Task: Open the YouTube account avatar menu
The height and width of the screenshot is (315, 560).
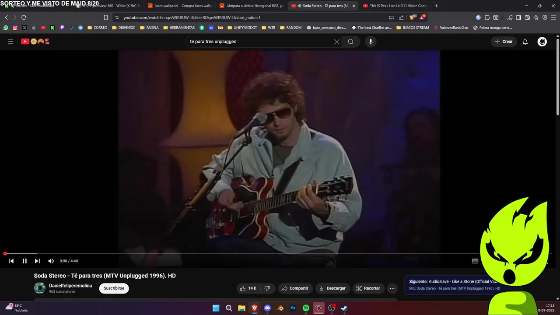Action: pyautogui.click(x=542, y=42)
